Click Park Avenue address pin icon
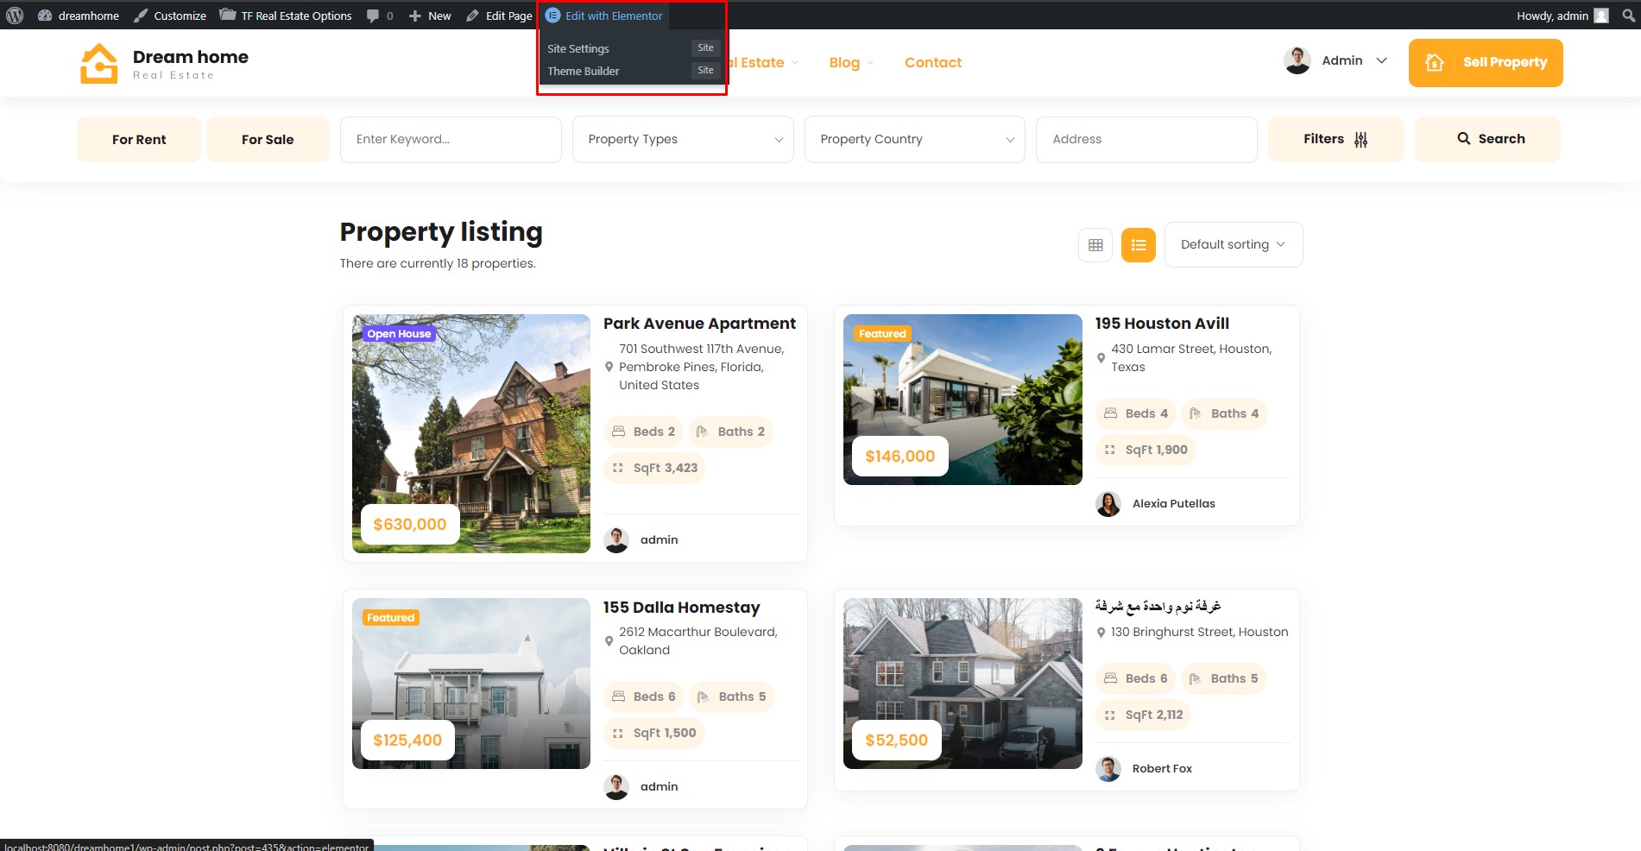This screenshot has width=1641, height=851. click(609, 367)
